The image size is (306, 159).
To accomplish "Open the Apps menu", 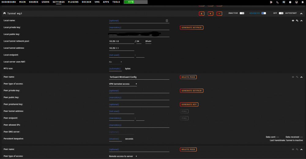I will (x=106, y=2).
